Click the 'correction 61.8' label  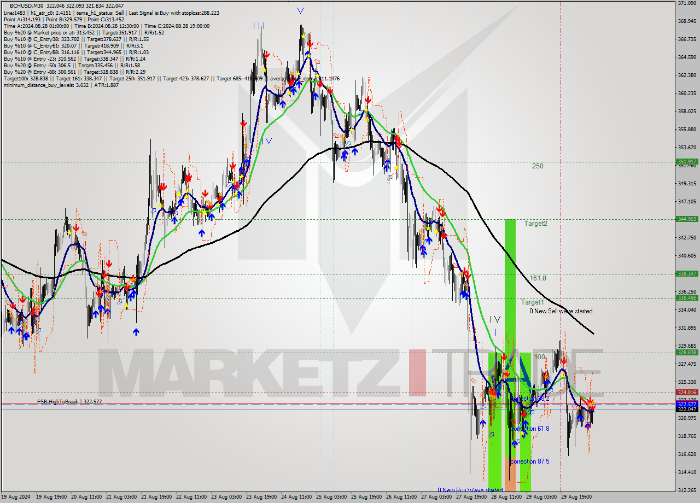(529, 429)
